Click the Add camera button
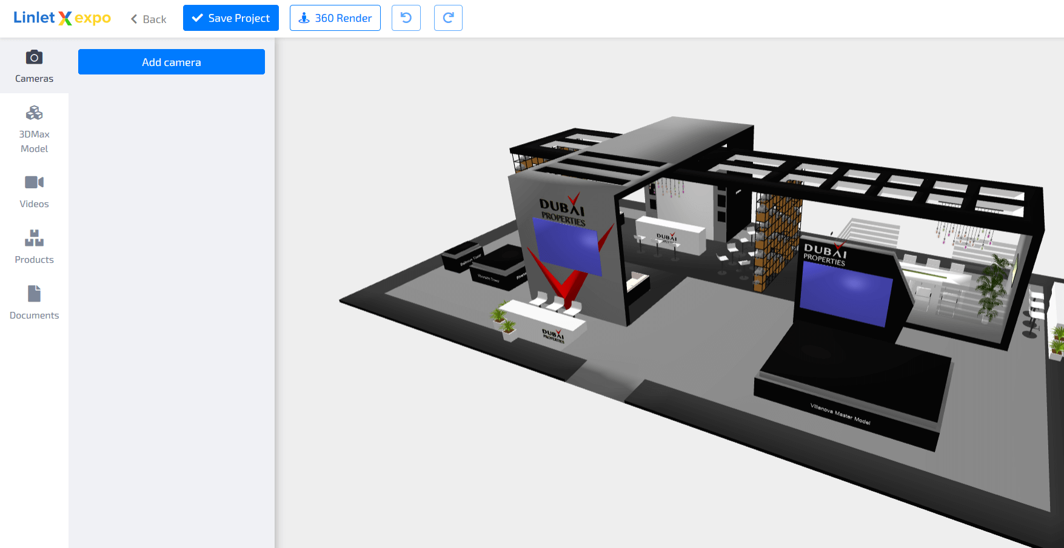The image size is (1064, 548). point(172,62)
